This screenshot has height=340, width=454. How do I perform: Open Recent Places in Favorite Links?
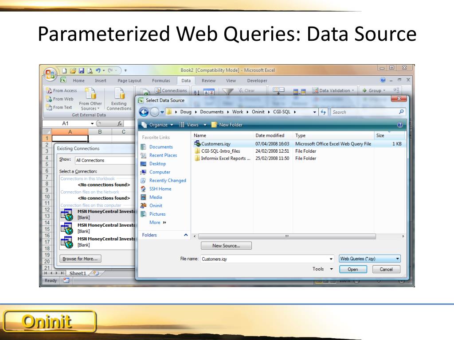tap(159, 155)
